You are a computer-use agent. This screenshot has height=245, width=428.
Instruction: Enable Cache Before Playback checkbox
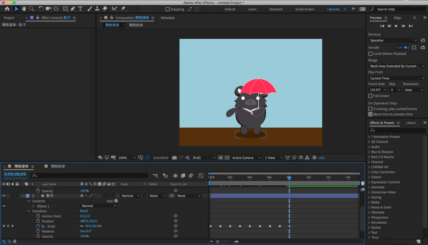pos(370,54)
